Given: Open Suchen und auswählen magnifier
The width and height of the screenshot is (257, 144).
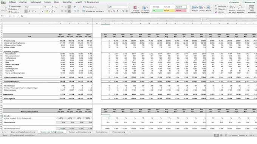Looking at the screenshot, I should tap(240, 9).
